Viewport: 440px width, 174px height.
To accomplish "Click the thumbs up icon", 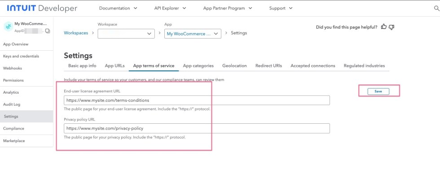I will [383, 27].
